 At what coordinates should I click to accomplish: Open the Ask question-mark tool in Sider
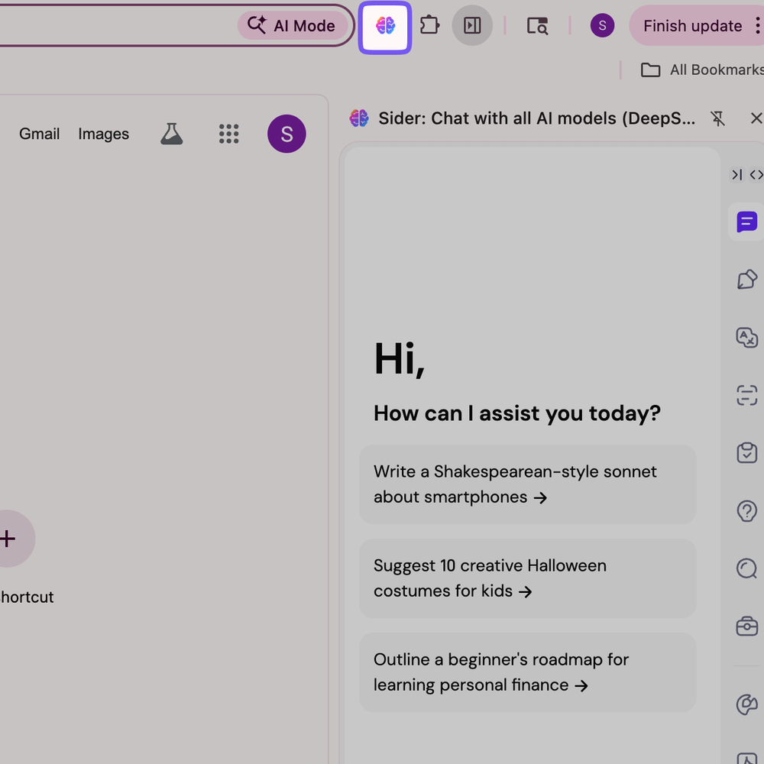click(747, 510)
